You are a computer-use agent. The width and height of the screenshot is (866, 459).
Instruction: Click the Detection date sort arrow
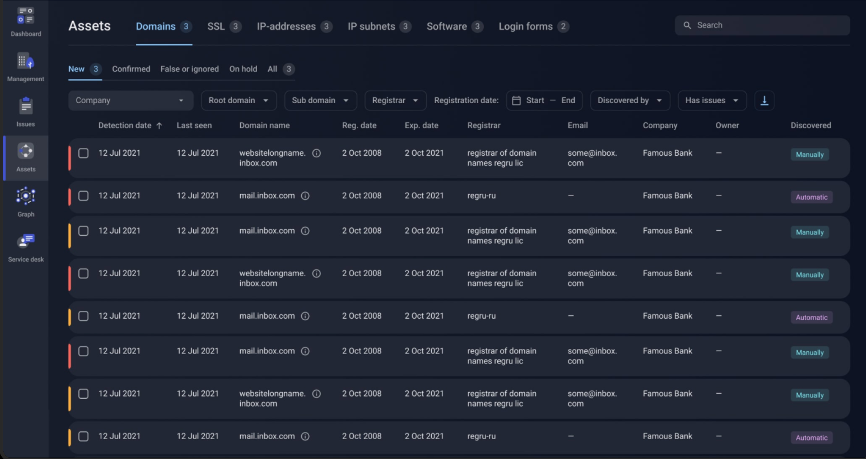point(159,125)
